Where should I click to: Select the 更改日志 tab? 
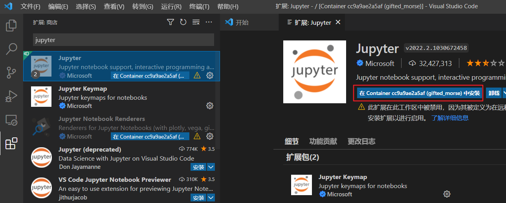(x=361, y=141)
